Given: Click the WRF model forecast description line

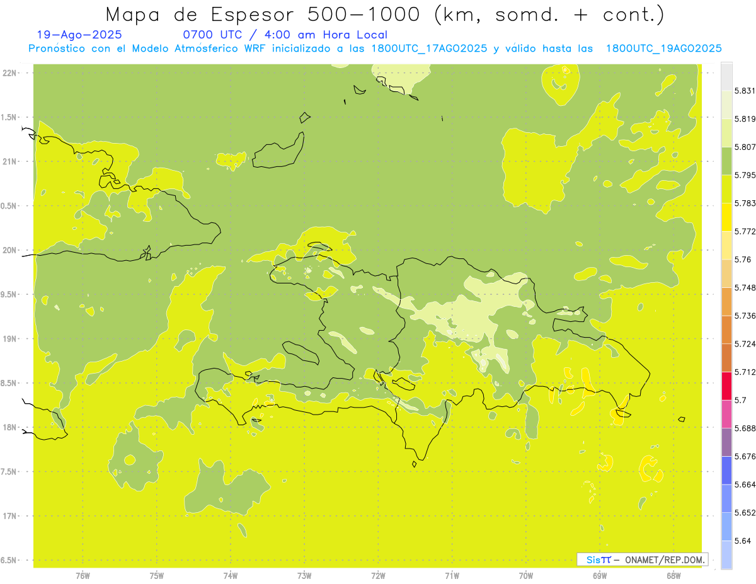Looking at the screenshot, I should coord(375,49).
